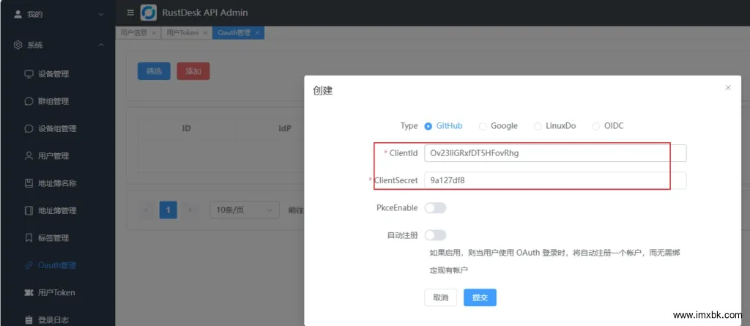This screenshot has width=750, height=326.
Task: Go to next page arrow
Action: click(190, 210)
